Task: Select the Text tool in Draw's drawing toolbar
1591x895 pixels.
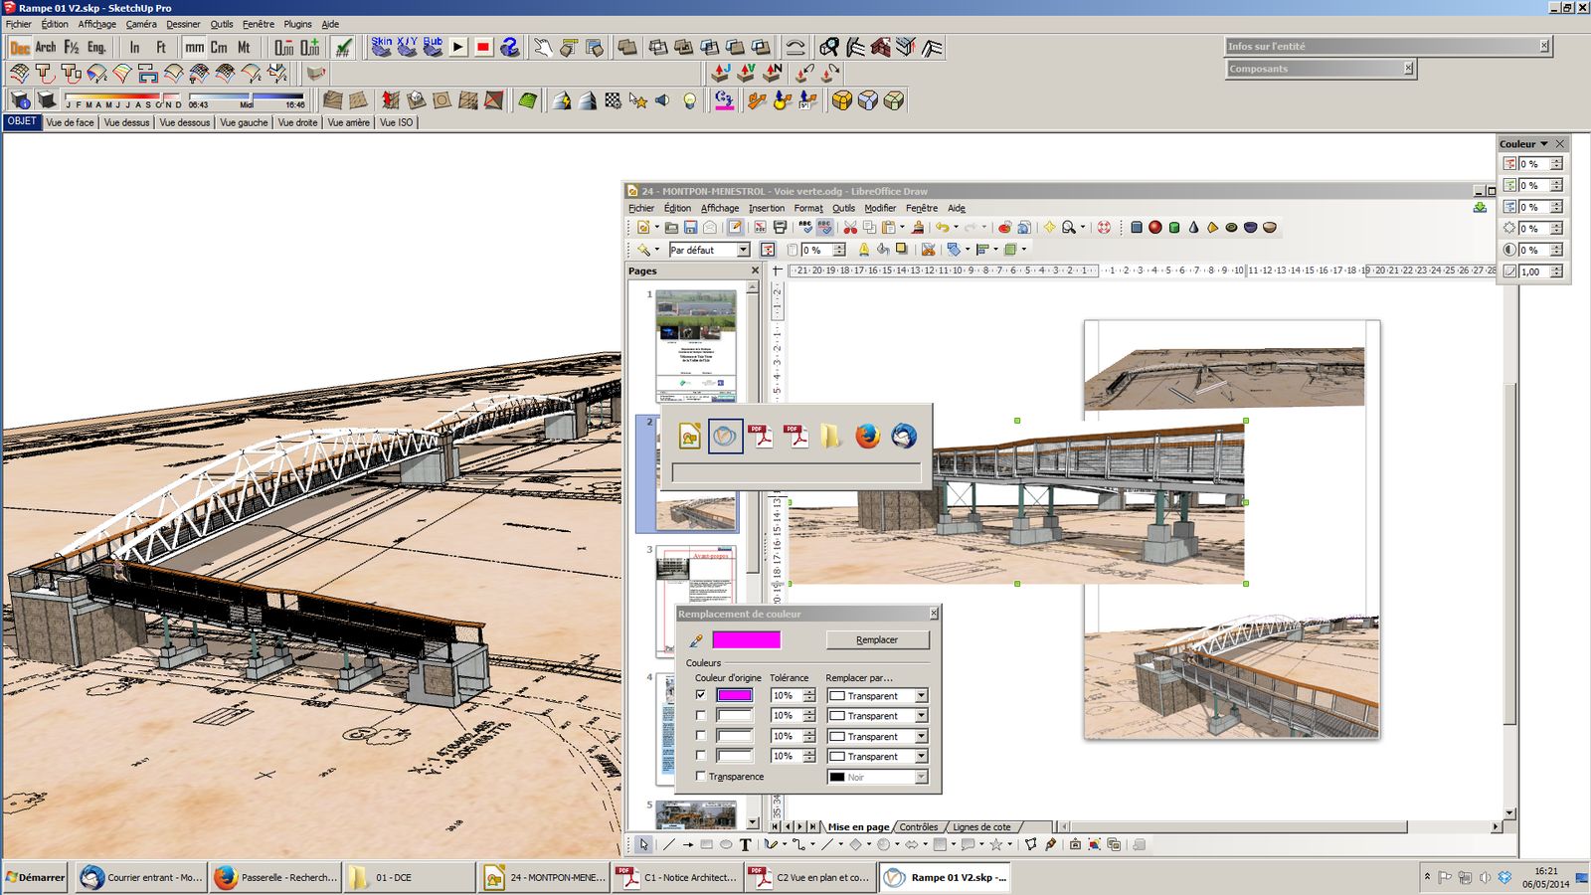Action: pyautogui.click(x=745, y=844)
